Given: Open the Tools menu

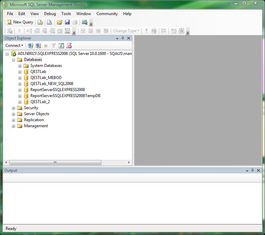Looking at the screenshot, I should (x=66, y=14).
